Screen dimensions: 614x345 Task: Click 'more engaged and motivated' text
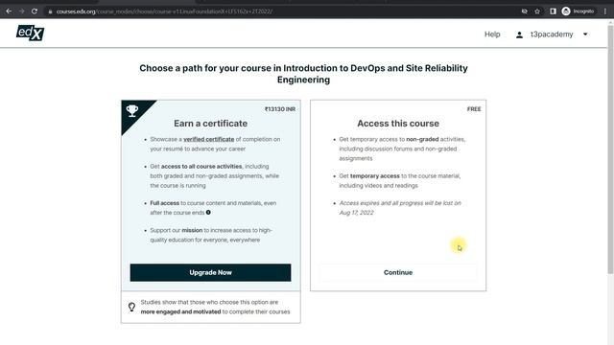pos(180,311)
